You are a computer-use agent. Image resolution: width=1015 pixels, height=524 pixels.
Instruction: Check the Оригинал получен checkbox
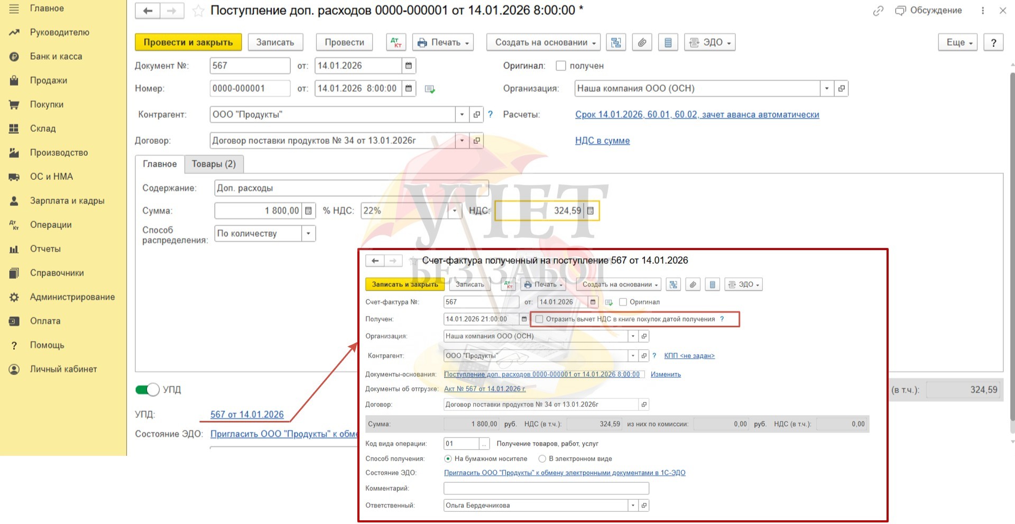(x=561, y=66)
